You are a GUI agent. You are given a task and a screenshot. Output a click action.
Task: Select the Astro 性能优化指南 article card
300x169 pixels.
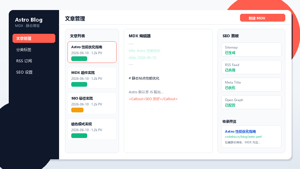click(x=92, y=52)
